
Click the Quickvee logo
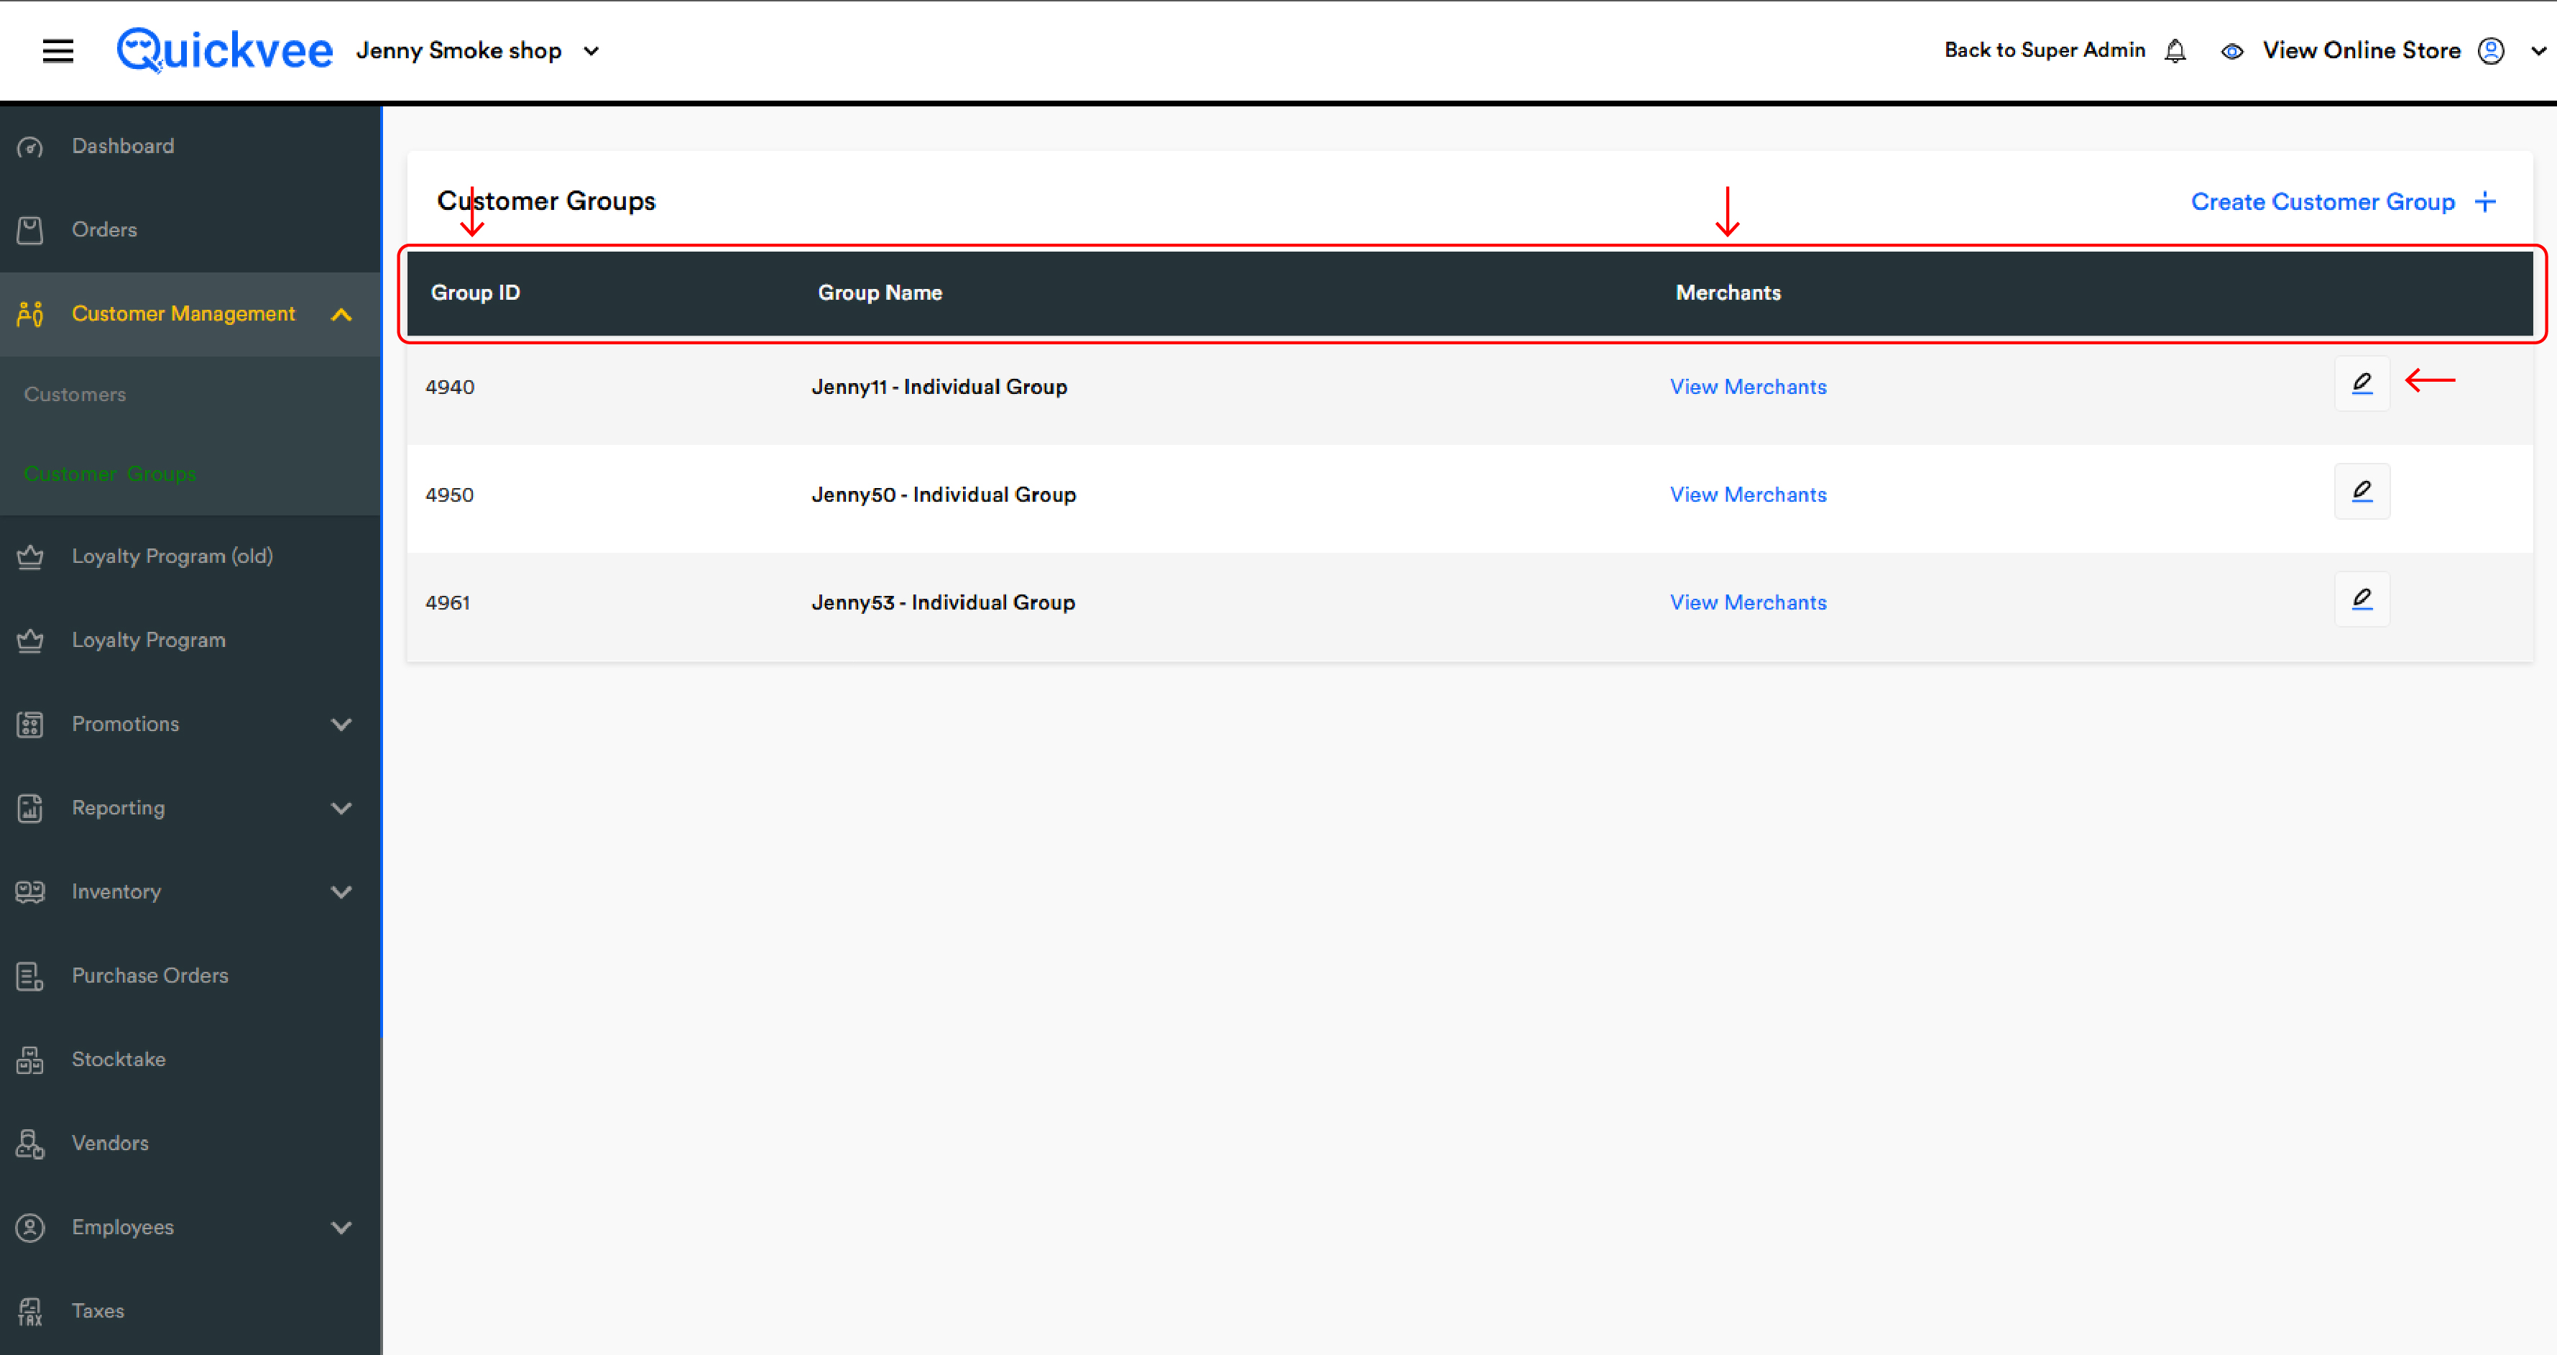[x=224, y=50]
